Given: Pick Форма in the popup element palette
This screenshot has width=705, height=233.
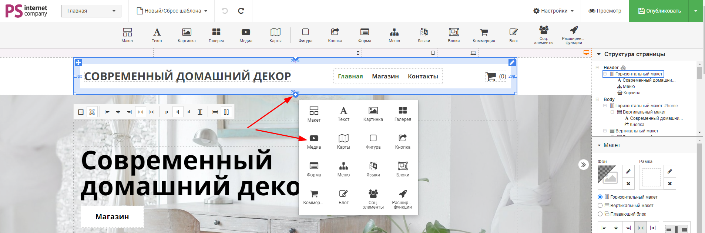Looking at the screenshot, I should pyautogui.click(x=314, y=170).
